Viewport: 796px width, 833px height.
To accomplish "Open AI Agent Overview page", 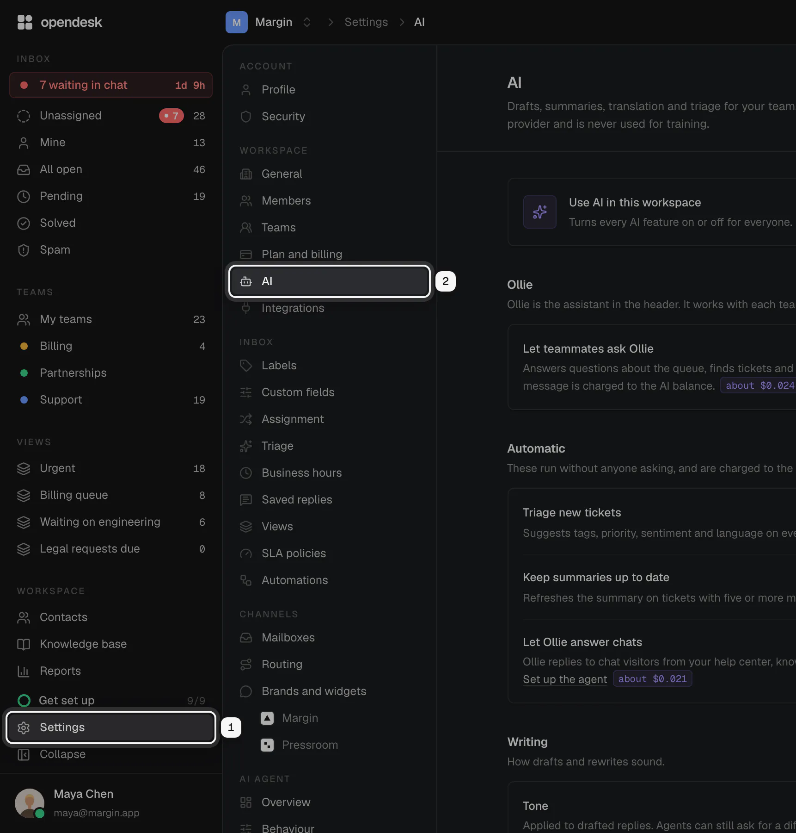I will [330, 802].
